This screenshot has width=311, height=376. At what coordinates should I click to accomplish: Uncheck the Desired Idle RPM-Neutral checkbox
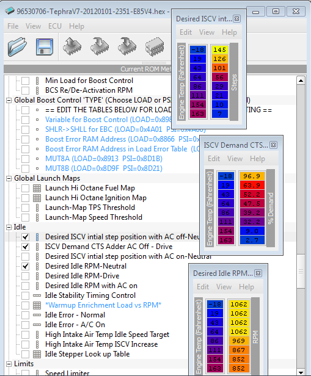(26, 266)
